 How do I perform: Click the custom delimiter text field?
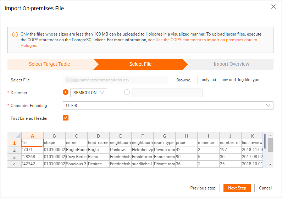(x=167, y=93)
